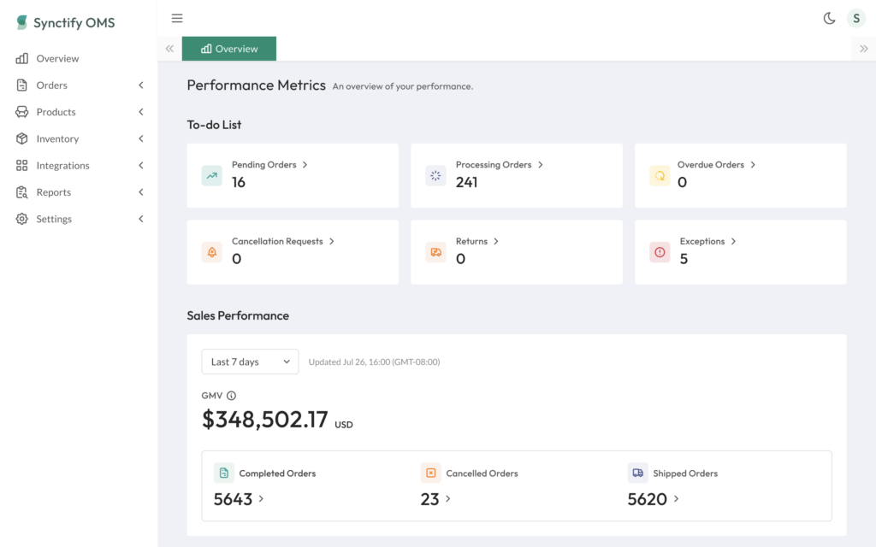Click the Shipped Orders count 5620
This screenshot has width=876, height=547.
click(647, 499)
